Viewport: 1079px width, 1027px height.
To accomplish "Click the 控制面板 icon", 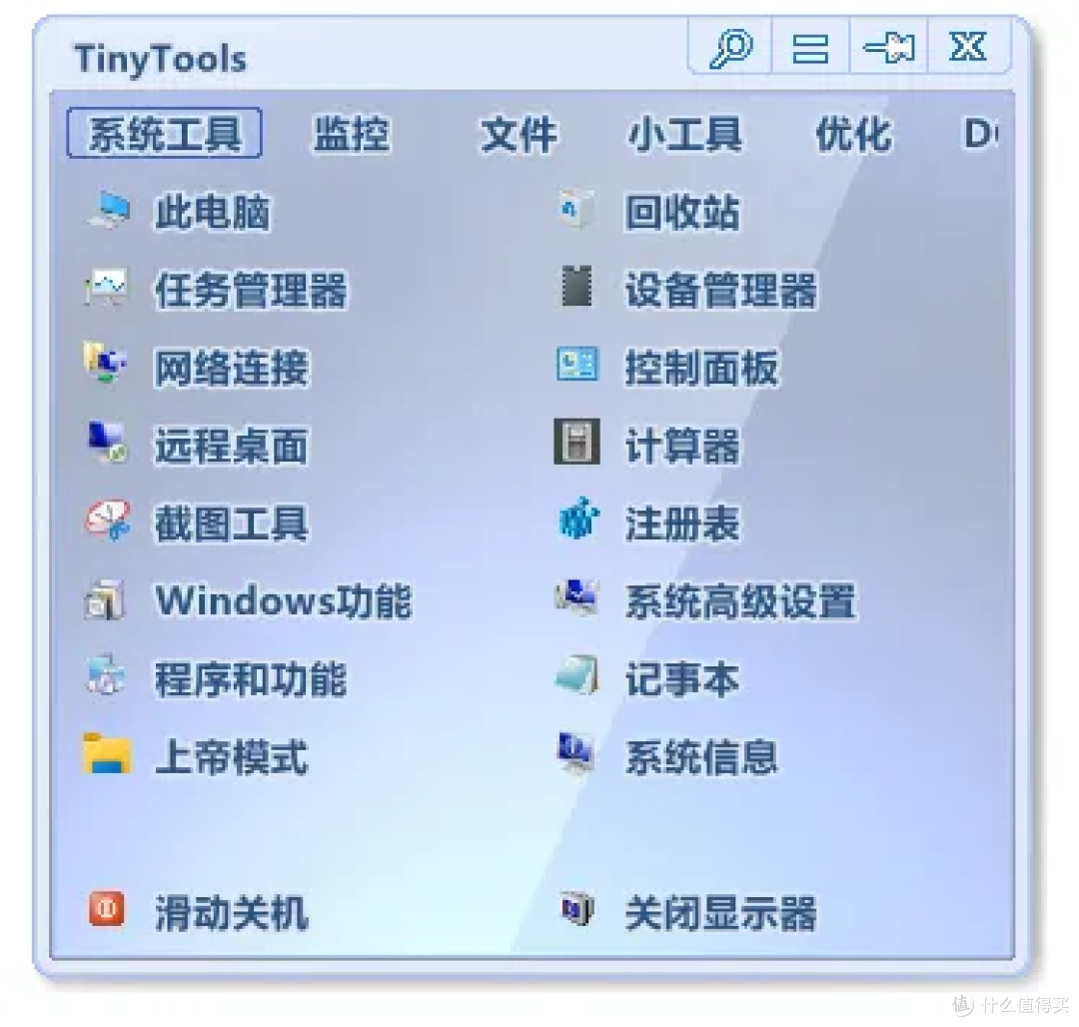I will click(576, 364).
